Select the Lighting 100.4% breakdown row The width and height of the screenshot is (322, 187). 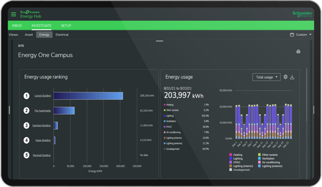pyautogui.click(x=186, y=116)
